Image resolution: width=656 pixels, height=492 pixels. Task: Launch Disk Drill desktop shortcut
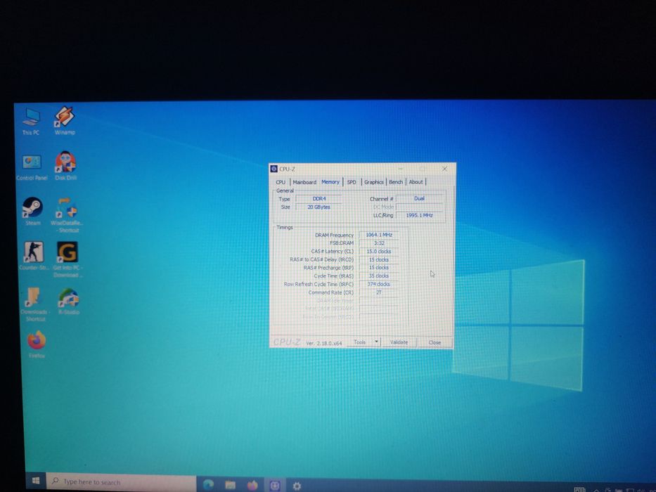pos(65,166)
